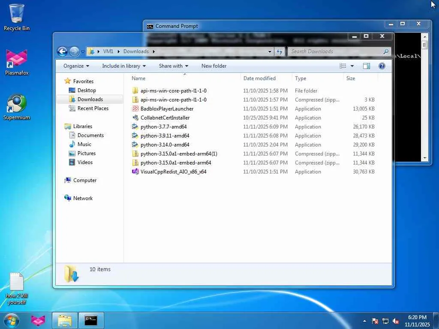Select the python-3.7.7-amd64 installer icon
The width and height of the screenshot is (439, 329).
[135, 127]
